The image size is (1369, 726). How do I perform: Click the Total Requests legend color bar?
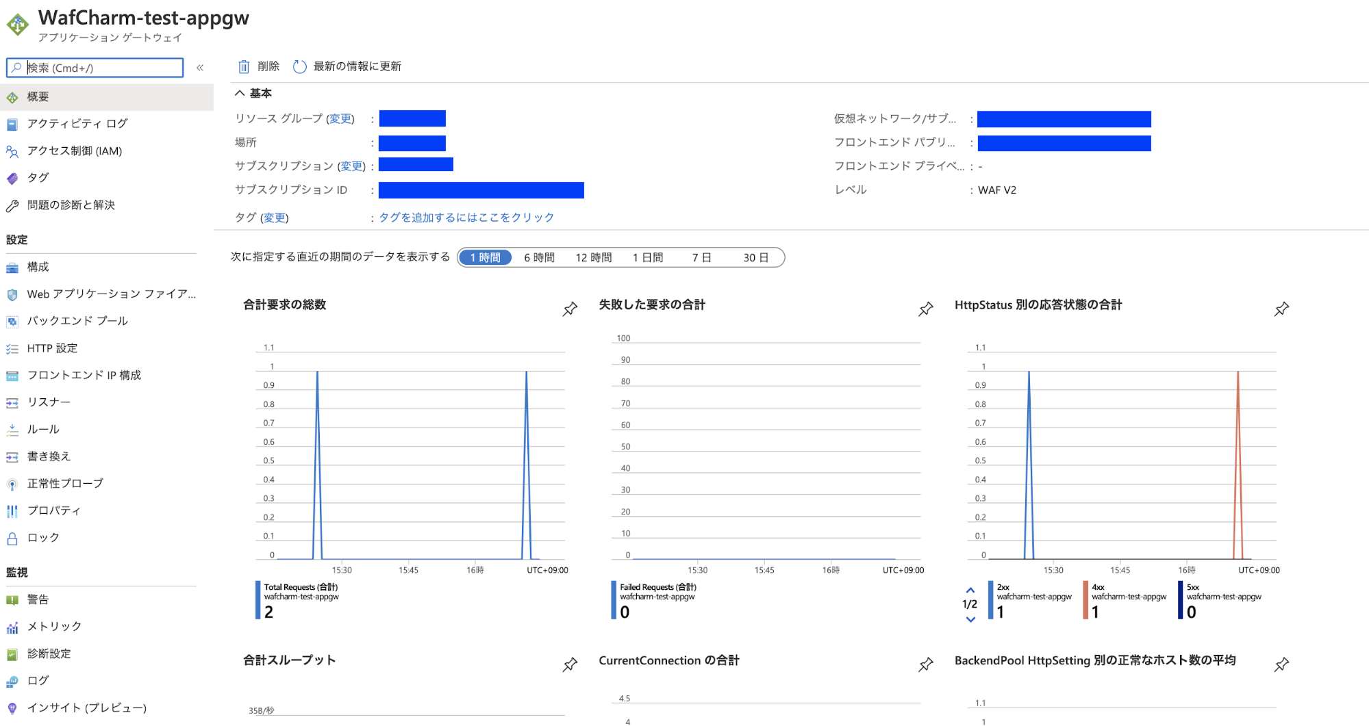[x=258, y=600]
